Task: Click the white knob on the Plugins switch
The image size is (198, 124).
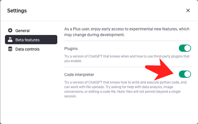Action: click(187, 48)
